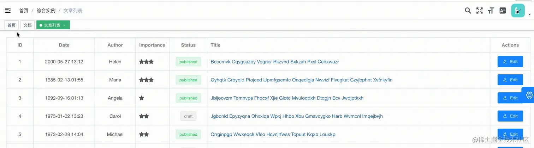
Task: Click the three-star importance in Helen's row
Action: [x=146, y=62]
